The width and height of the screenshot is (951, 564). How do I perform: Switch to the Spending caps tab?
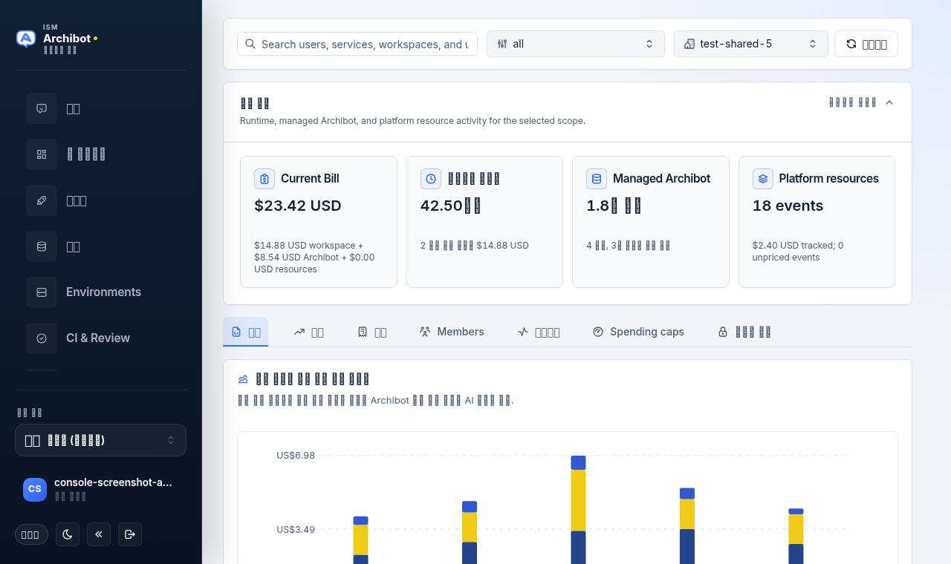click(638, 332)
